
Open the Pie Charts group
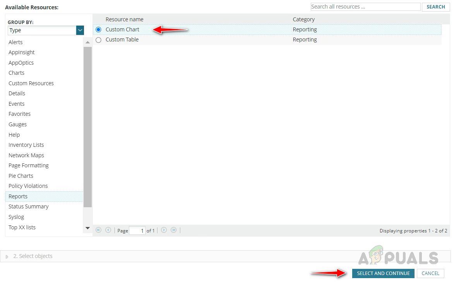(21, 176)
